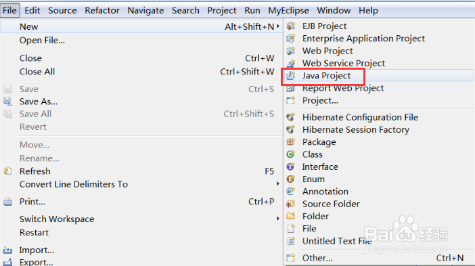The width and height of the screenshot is (475, 266).
Task: Select the Web Service Project icon
Action: tap(291, 64)
